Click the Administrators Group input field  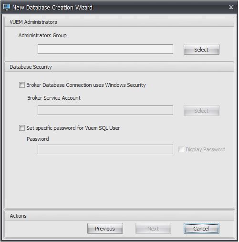pos(105,49)
